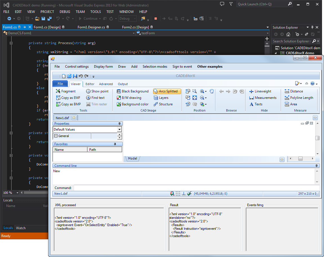Image resolution: width=324 pixels, height=257 pixels.
Task: Click Continue in the debug toolbar
Action: pos(88,19)
